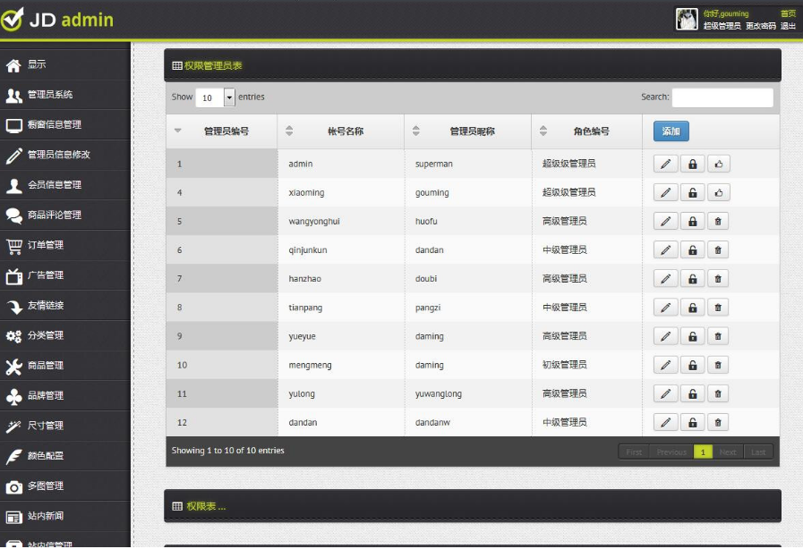Image resolution: width=803 pixels, height=549 pixels.
Task: Edit the yulong account
Action: (x=666, y=393)
